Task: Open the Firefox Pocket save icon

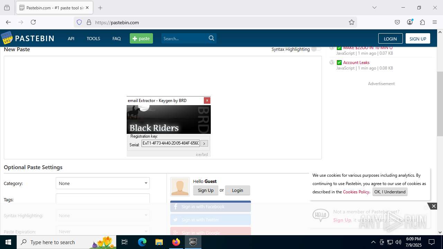Action: point(397,22)
